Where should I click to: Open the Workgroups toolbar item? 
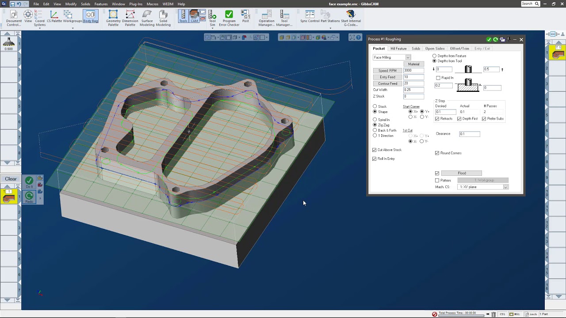point(73,17)
